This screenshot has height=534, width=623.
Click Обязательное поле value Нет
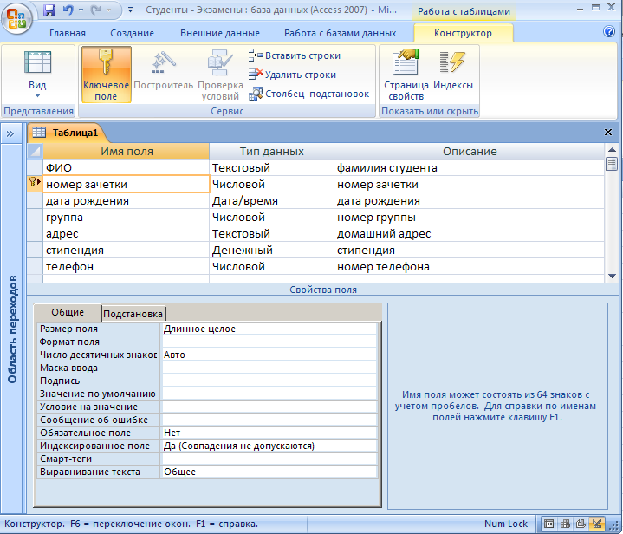(269, 433)
